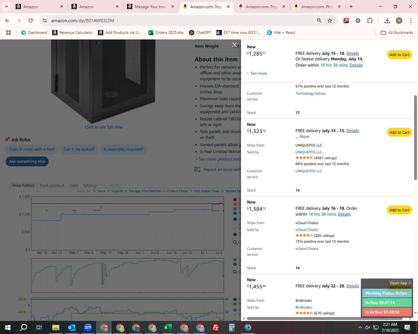Open UNIQUEPOS LLC Sold by link
The width and height of the screenshot is (418, 334).
(309, 152)
